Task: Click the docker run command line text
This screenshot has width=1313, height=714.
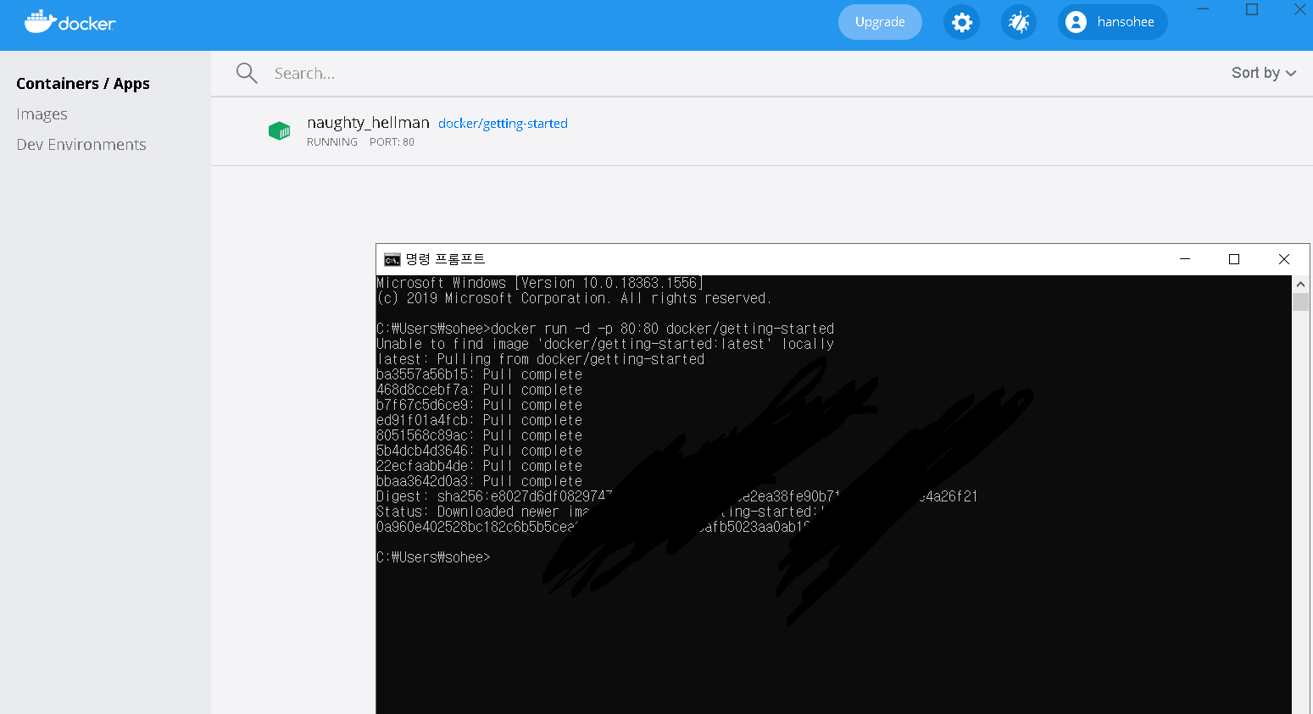Action: 605,329
